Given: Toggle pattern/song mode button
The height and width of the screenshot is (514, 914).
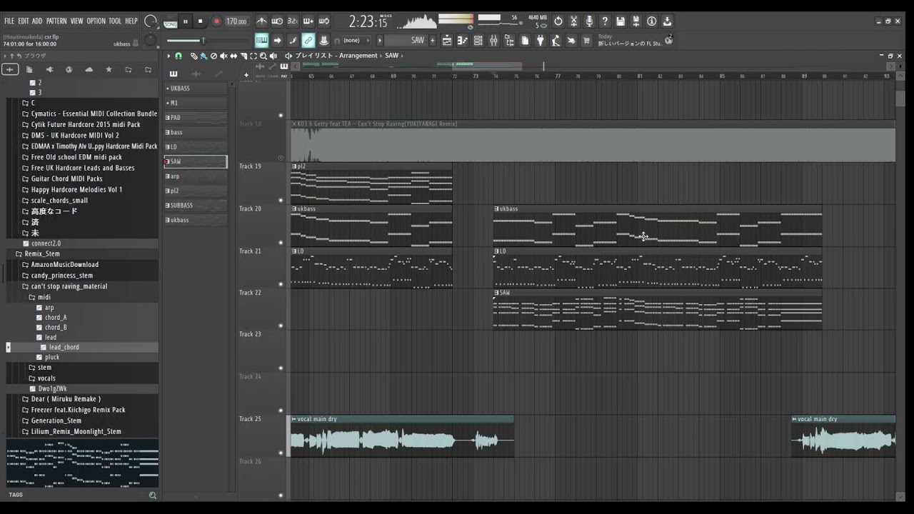Looking at the screenshot, I should pos(170,21).
